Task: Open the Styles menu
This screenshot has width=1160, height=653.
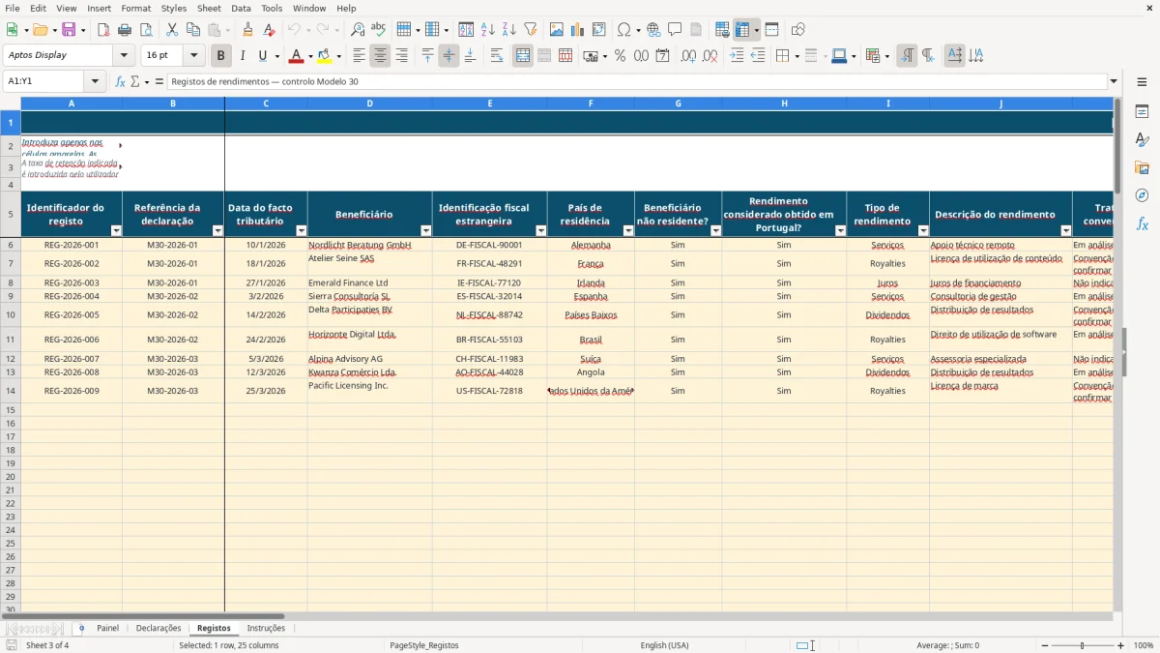Action: click(174, 8)
